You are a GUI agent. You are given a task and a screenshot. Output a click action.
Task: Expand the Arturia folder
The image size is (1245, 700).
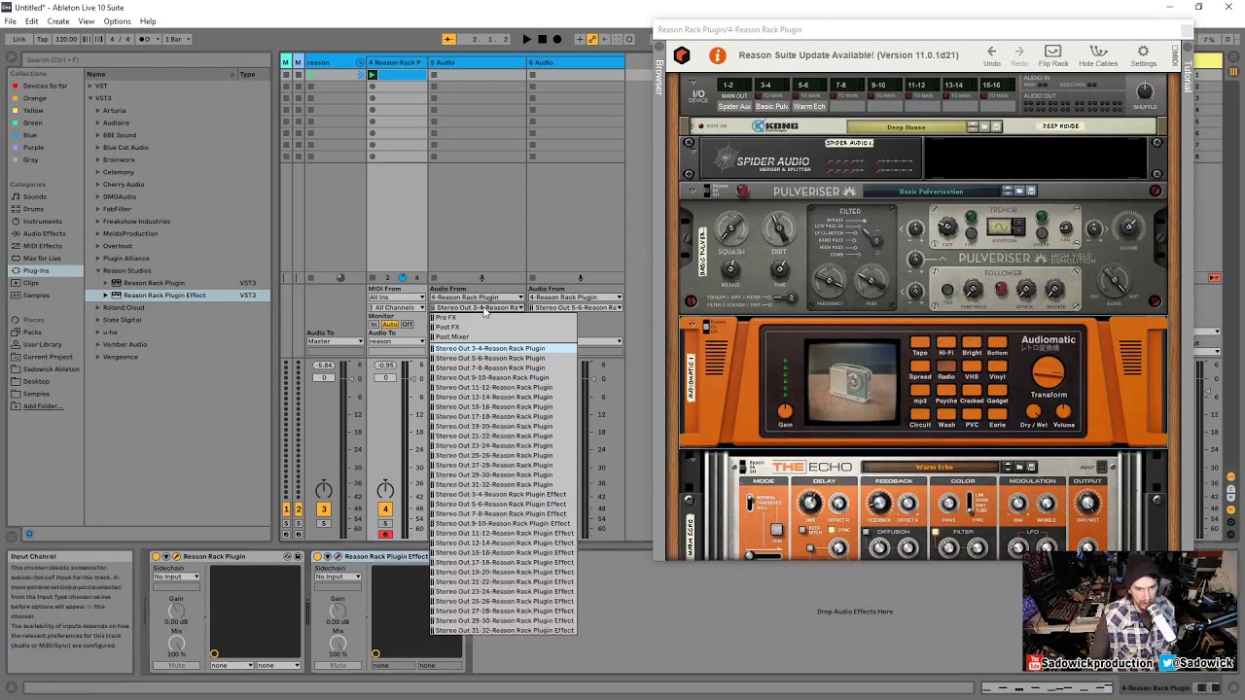98,111
